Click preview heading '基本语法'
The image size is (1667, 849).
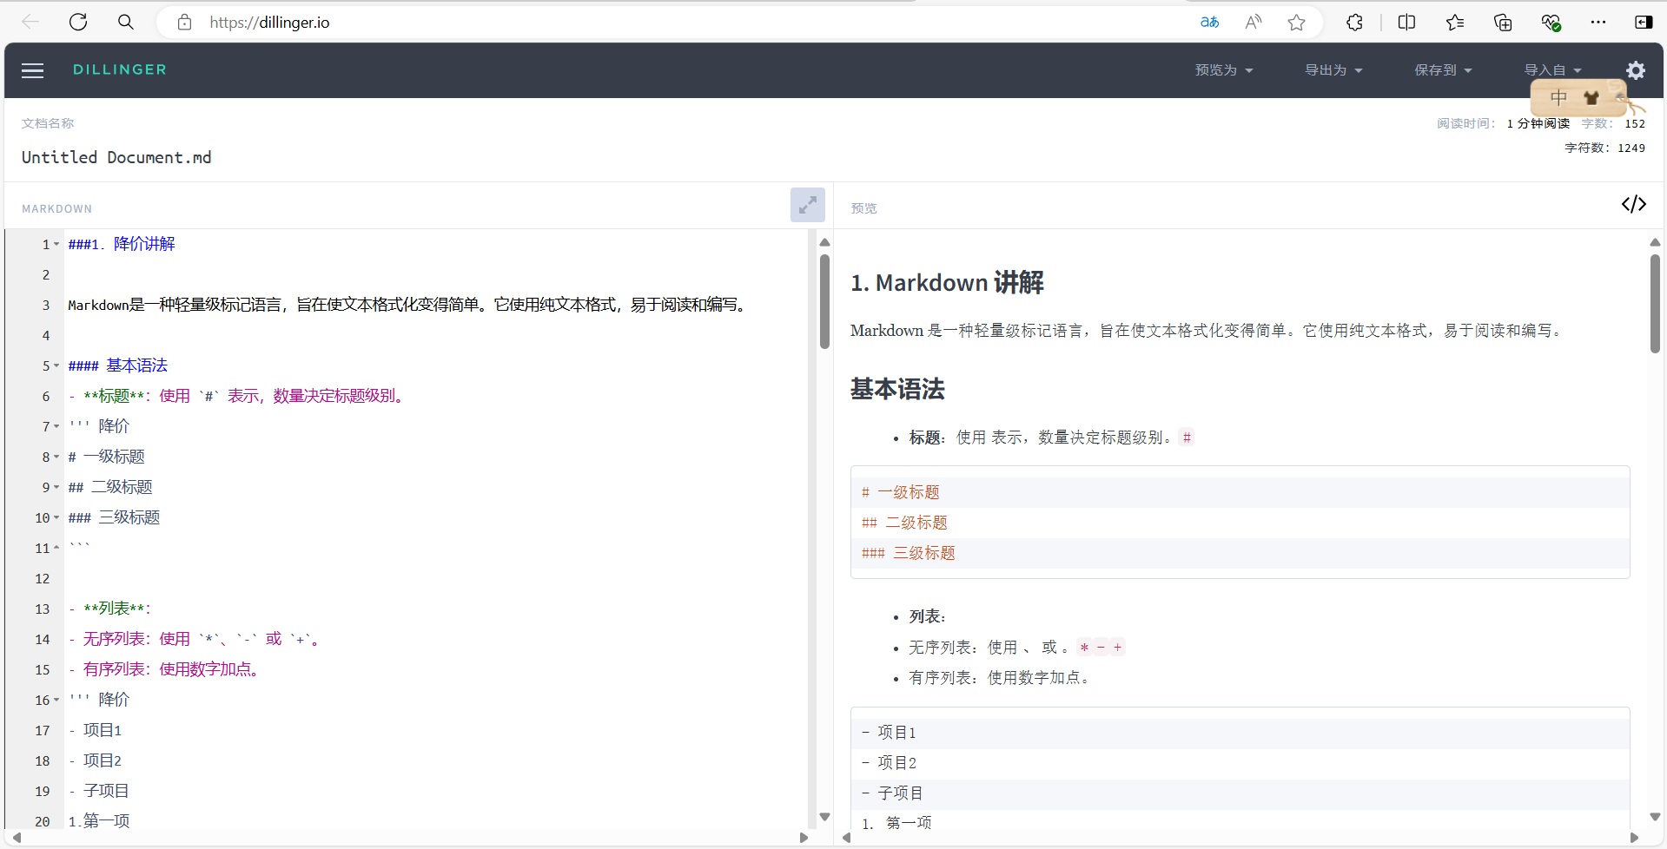pos(897,389)
